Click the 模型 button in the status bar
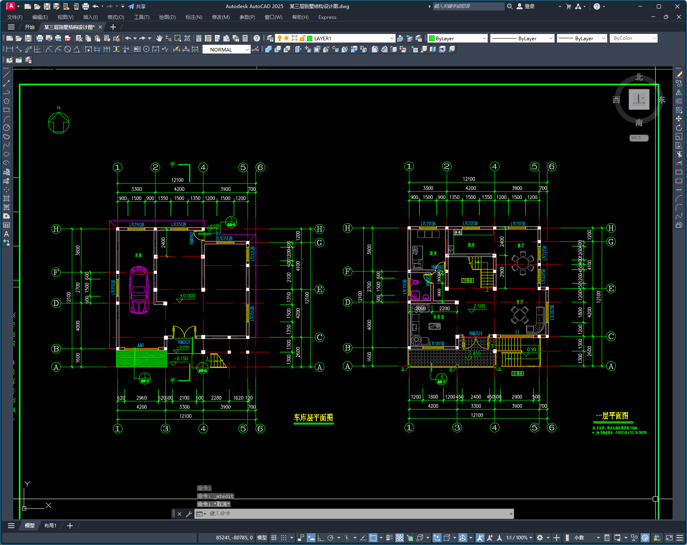Viewport: 687px width, 545px height. point(262,538)
